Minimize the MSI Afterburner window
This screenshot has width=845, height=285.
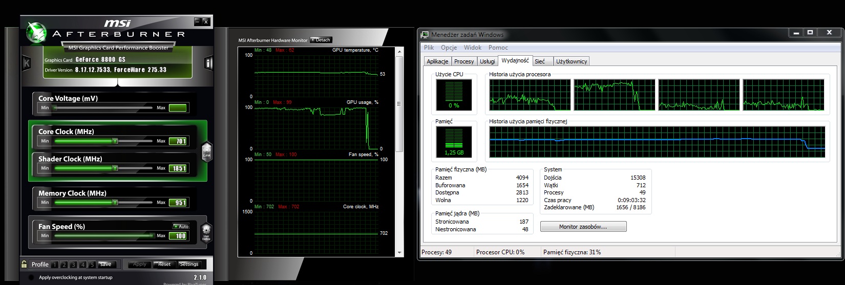click(x=198, y=21)
